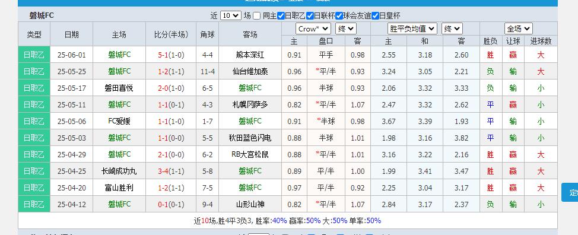Click the 角球 column header
This screenshot has width=578, height=235.
click(x=208, y=34)
